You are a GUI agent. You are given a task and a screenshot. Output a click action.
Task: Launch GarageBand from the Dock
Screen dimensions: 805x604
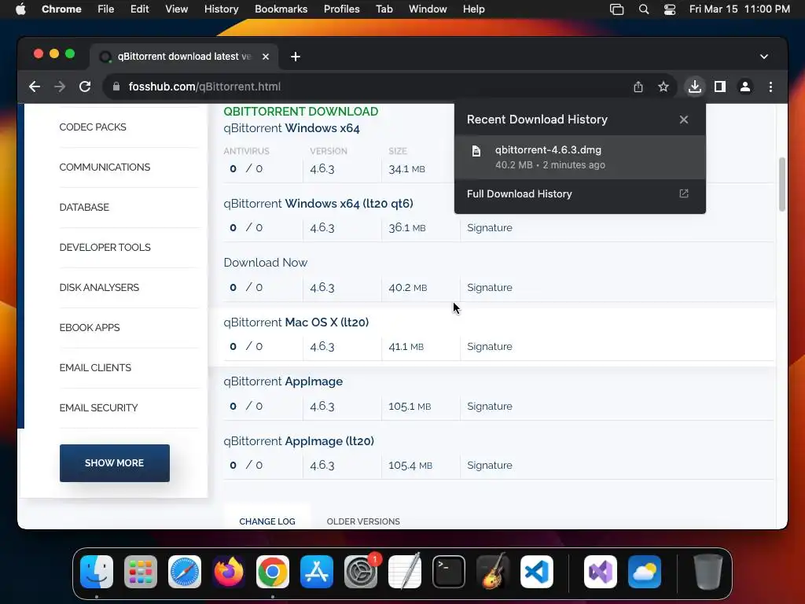(x=493, y=572)
